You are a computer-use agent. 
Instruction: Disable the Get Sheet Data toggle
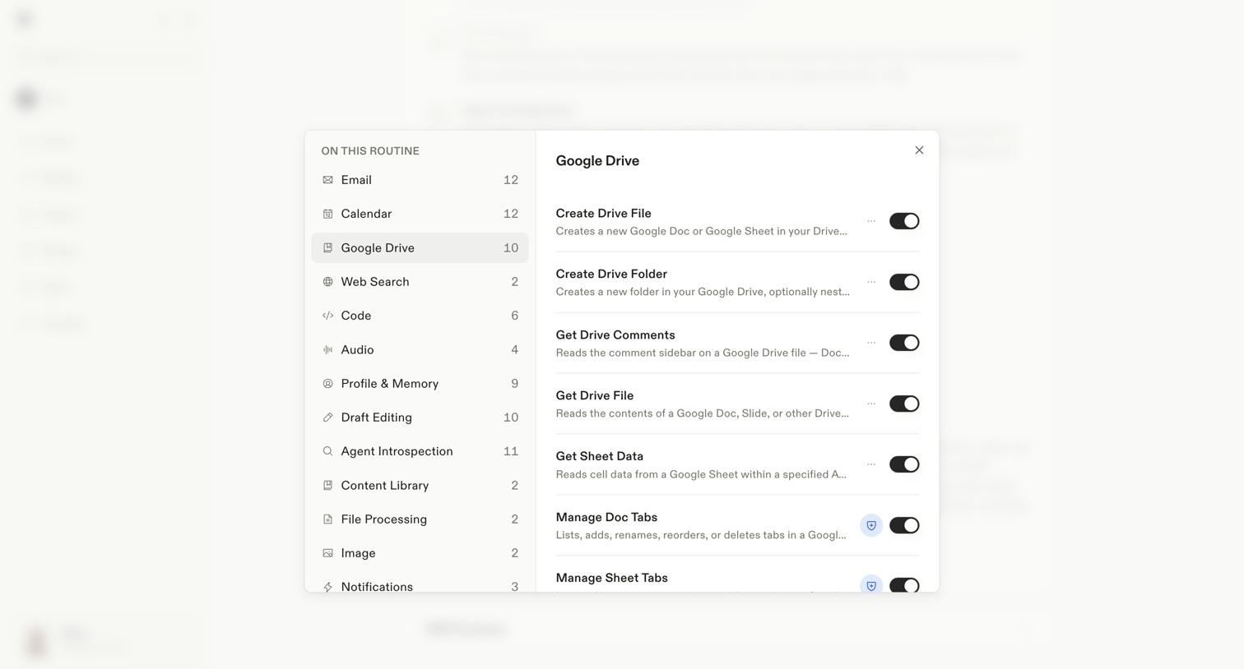[904, 464]
